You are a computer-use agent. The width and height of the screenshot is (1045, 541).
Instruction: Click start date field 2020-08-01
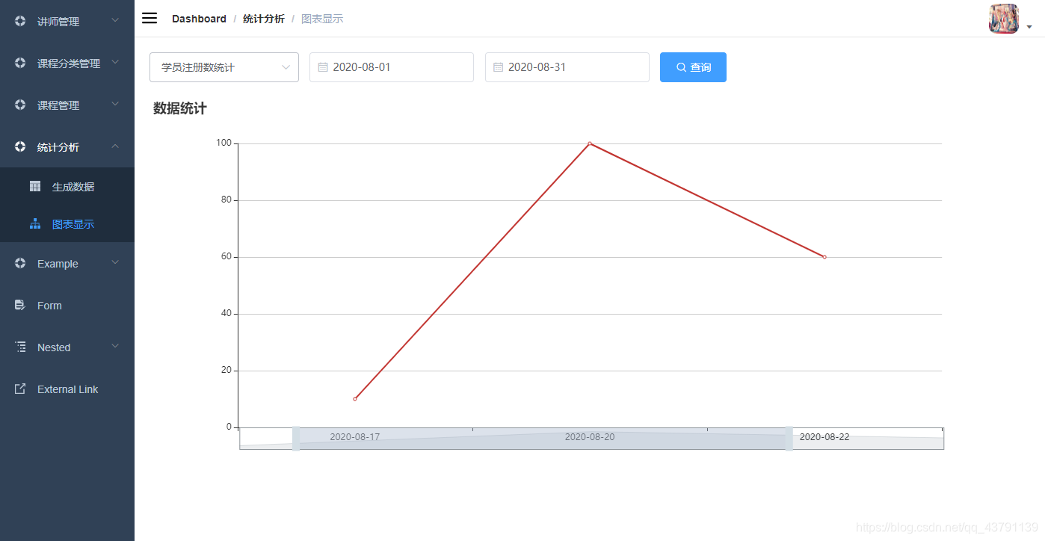392,67
